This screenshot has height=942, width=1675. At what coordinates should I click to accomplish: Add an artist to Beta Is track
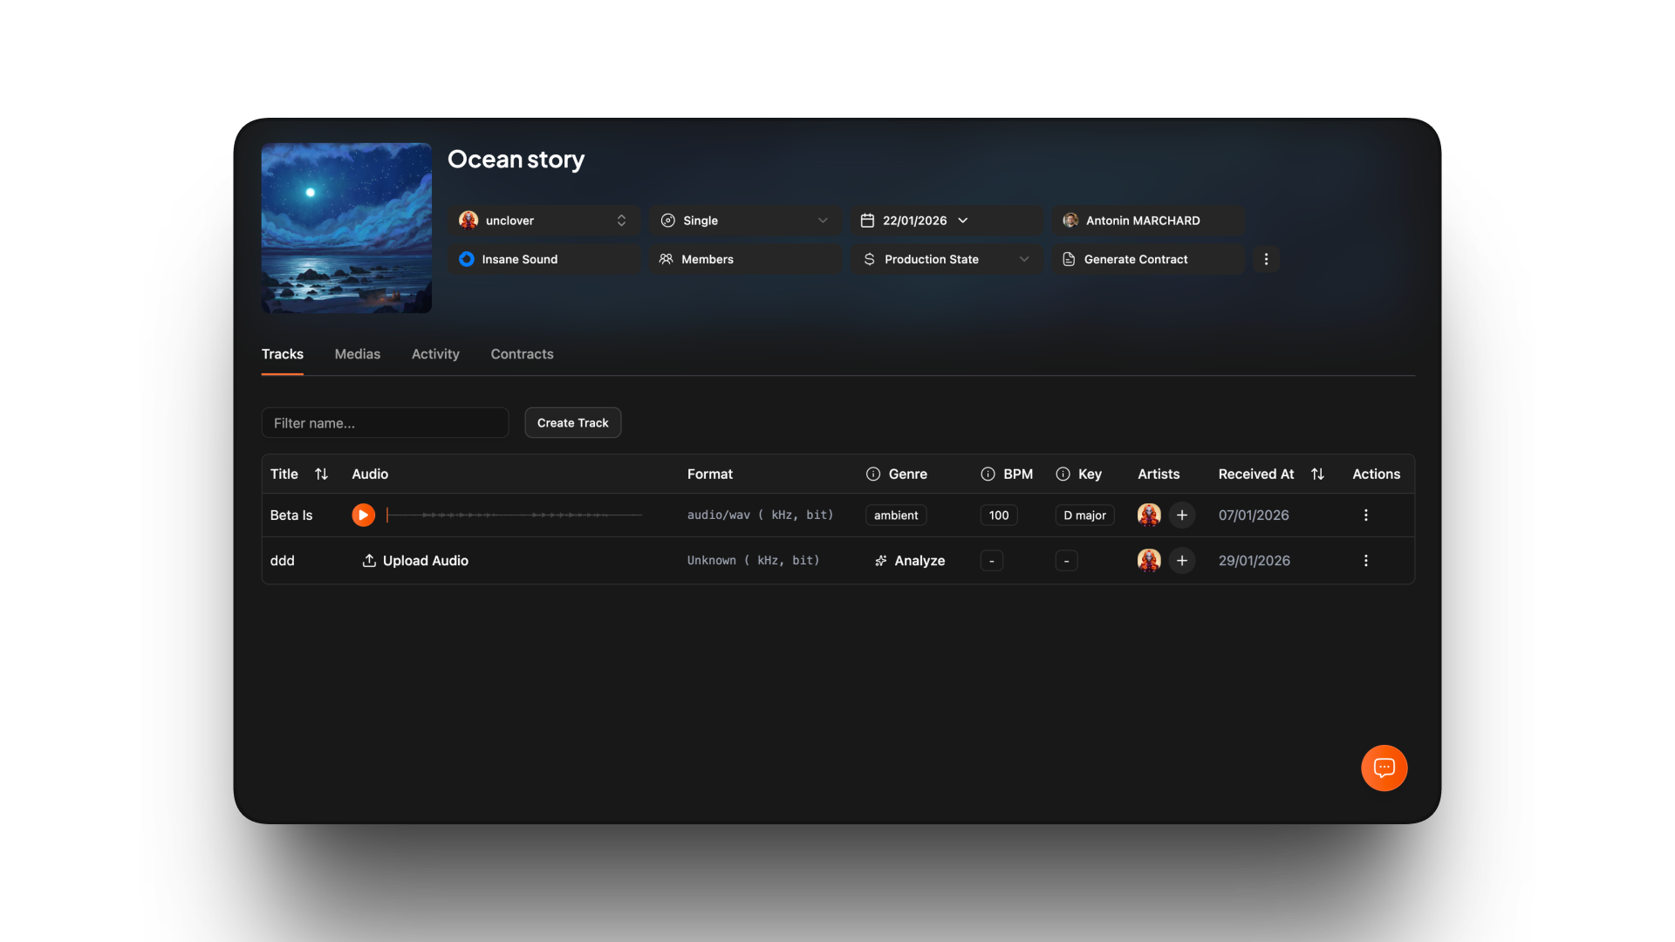pos(1182,515)
